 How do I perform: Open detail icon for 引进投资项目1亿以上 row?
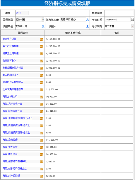[41, 126]
